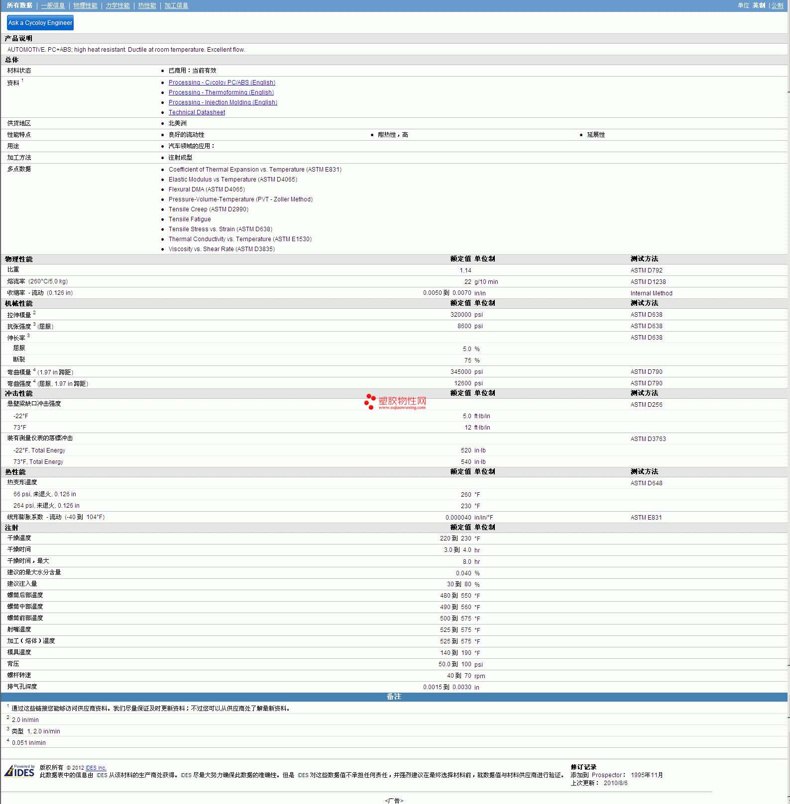
Task: Select the Tensile Fatigue entry
Action: click(x=190, y=219)
